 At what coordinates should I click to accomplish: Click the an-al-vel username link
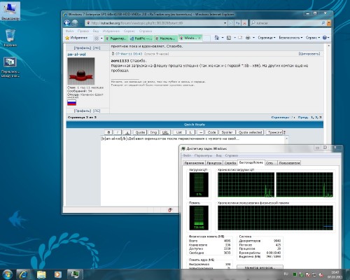point(76,54)
